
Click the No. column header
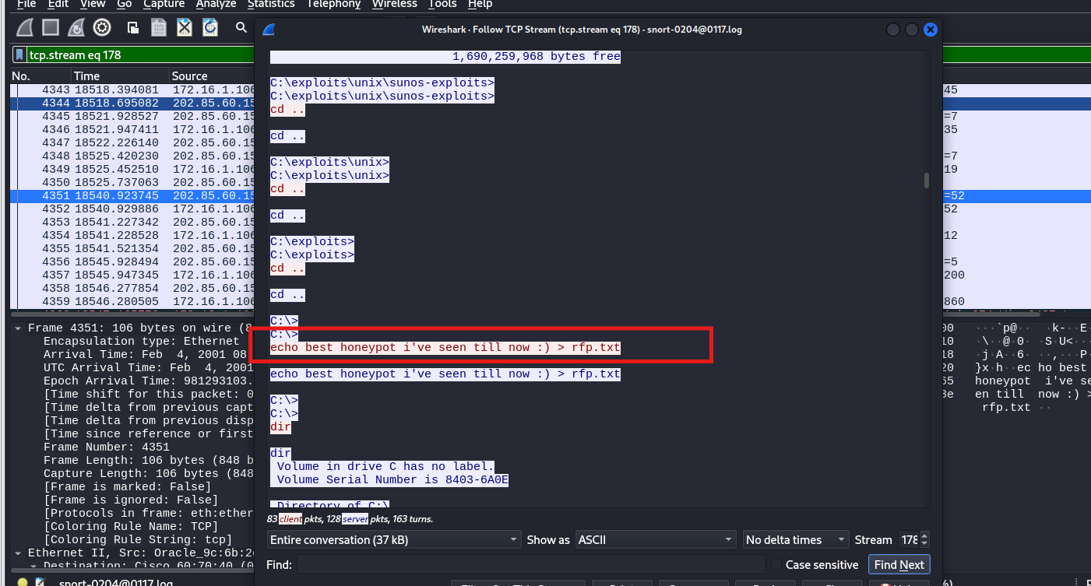pos(40,75)
